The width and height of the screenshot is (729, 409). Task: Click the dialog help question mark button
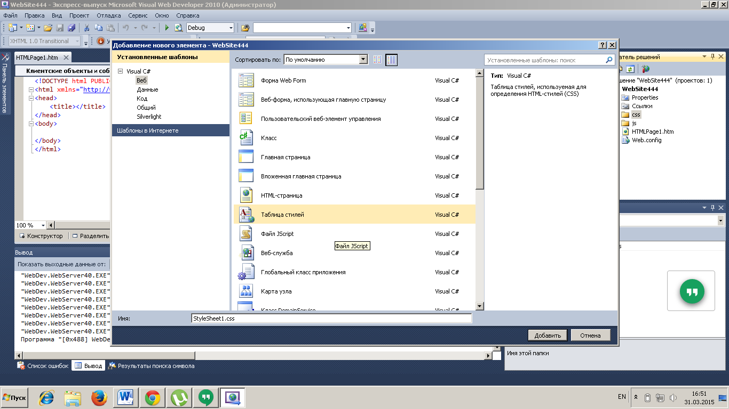point(603,45)
